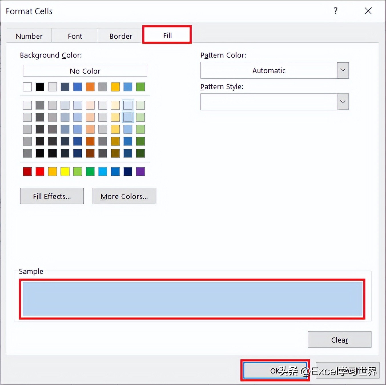Choose light green standard color swatch
The width and height of the screenshot is (386, 385).
pos(78,171)
